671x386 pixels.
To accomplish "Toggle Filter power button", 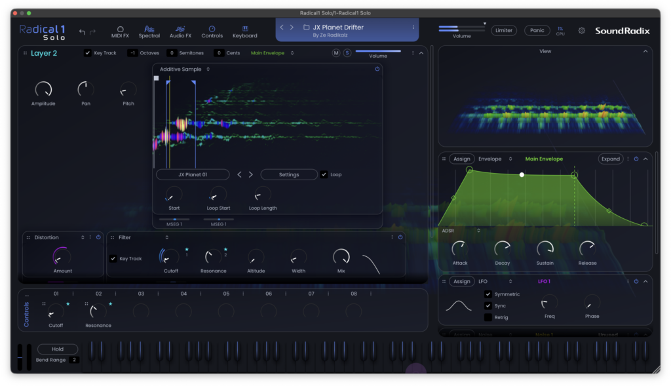I will [400, 237].
